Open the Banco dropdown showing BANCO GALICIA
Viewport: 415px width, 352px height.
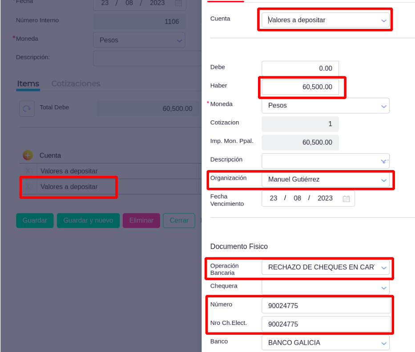[x=325, y=343]
